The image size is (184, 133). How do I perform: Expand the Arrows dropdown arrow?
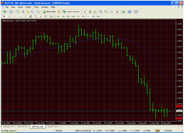53,16
